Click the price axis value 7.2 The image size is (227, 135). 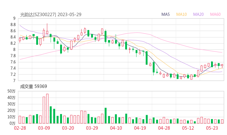click(x=13, y=75)
